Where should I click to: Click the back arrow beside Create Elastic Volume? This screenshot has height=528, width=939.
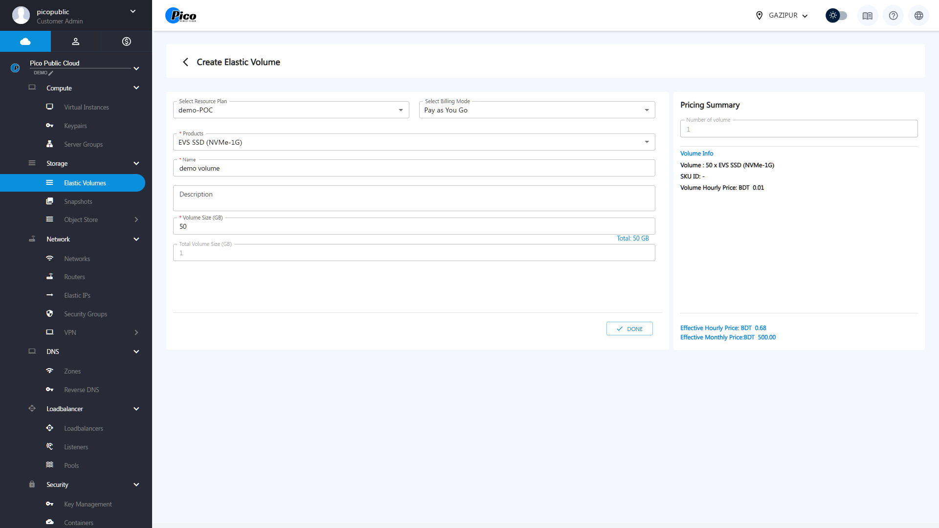(185, 62)
